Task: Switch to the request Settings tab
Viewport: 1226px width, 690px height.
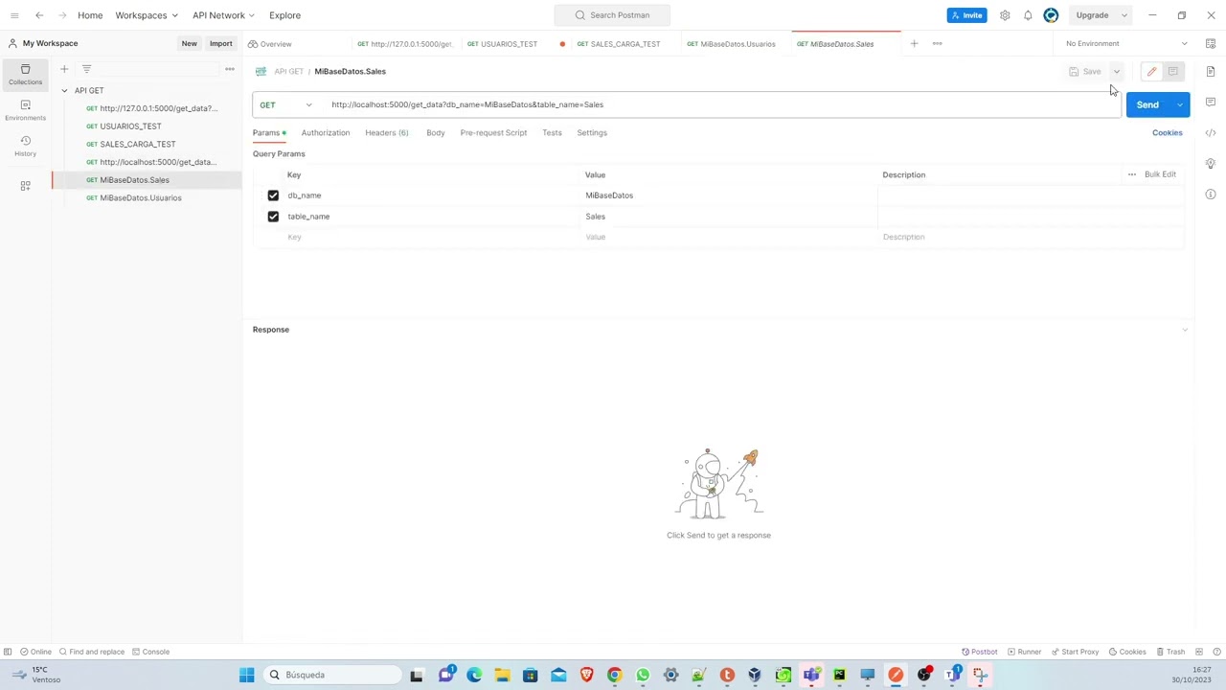Action: (592, 132)
